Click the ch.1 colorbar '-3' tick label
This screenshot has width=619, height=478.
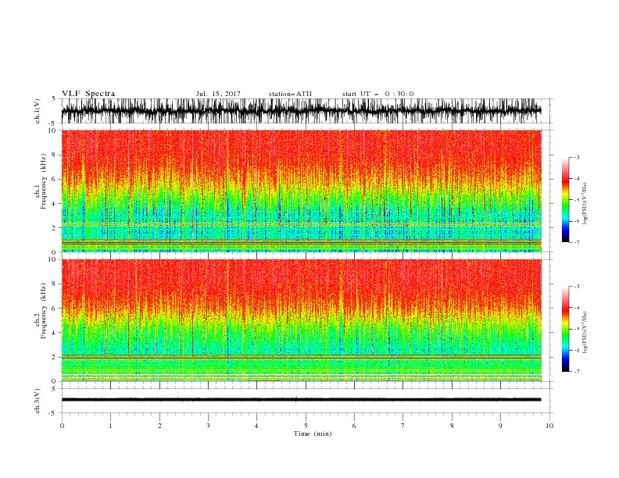576,157
